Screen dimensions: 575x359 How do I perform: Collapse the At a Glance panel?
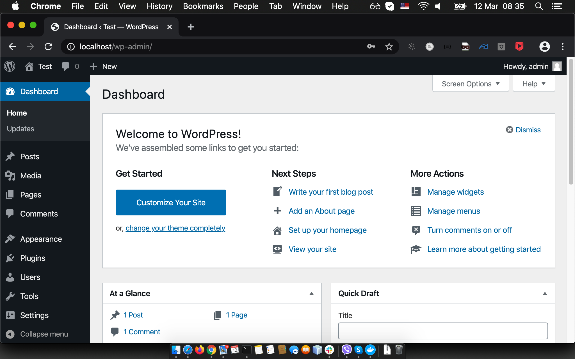point(311,293)
